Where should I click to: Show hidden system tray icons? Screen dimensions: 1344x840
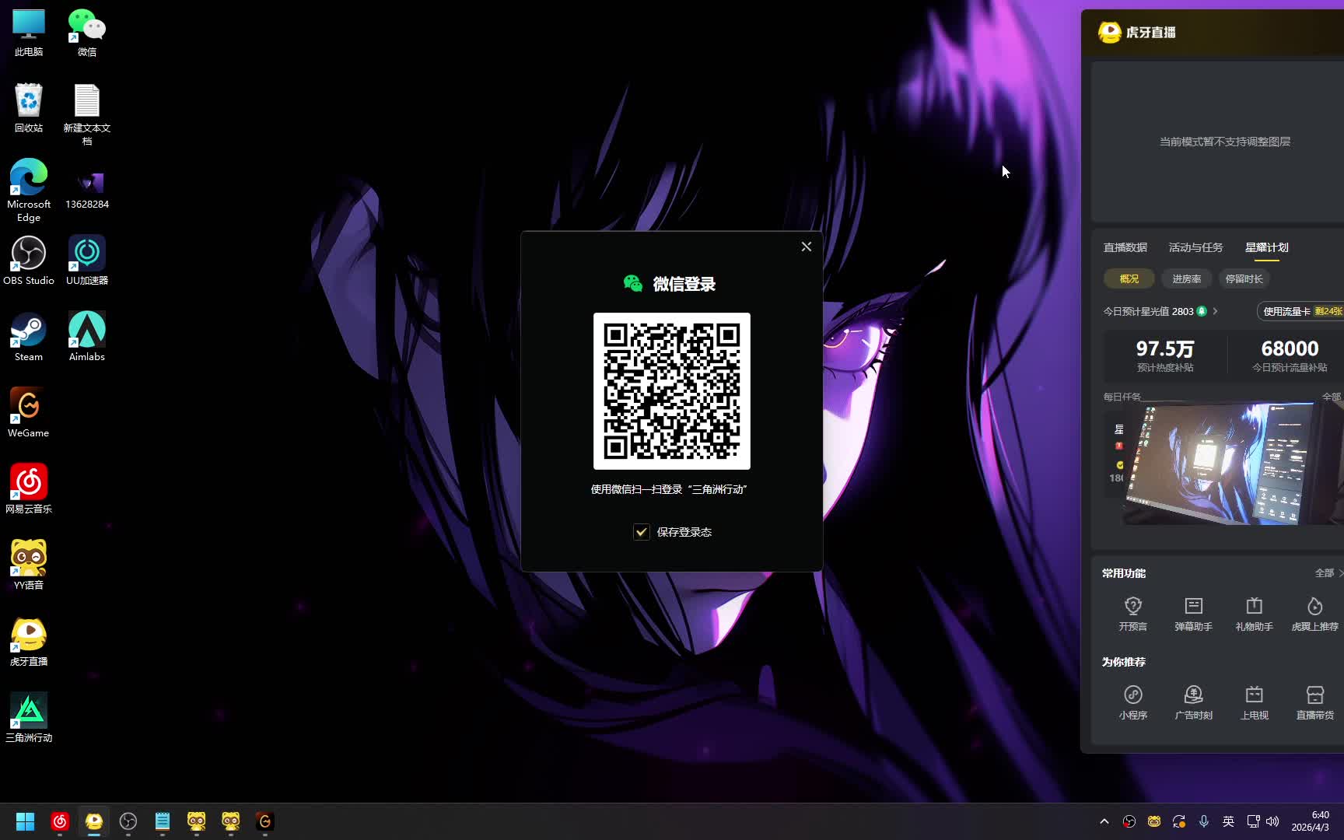point(1104,821)
